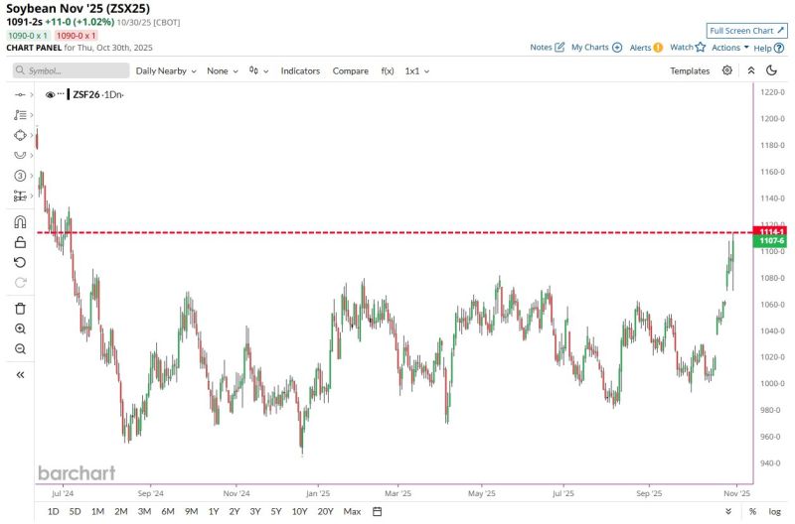Open the chart type candlestick dropdown
This screenshot has width=795, height=524.
[258, 70]
